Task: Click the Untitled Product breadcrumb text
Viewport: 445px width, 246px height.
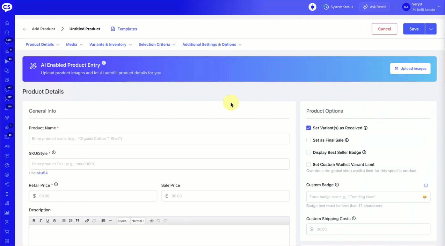Action: click(85, 29)
